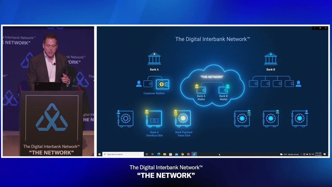The width and height of the screenshot is (332, 187).
Task: Click the slide title The Digital Interbank Network
Action: (x=212, y=39)
